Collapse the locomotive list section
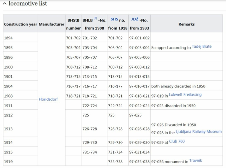This screenshot has width=226, height=168. click(4, 4)
